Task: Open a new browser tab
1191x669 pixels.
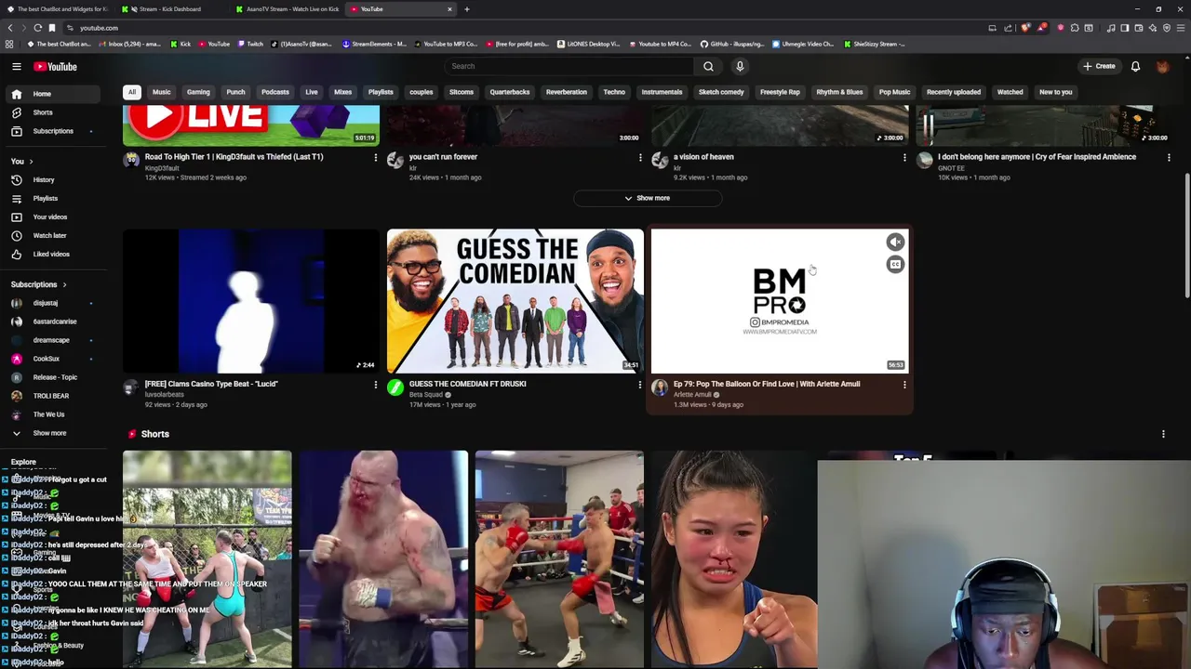Action: tap(466, 9)
